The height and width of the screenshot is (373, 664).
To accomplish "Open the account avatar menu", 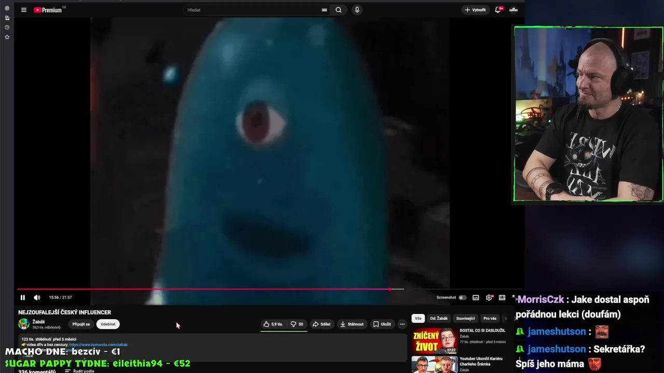I will tap(514, 10).
